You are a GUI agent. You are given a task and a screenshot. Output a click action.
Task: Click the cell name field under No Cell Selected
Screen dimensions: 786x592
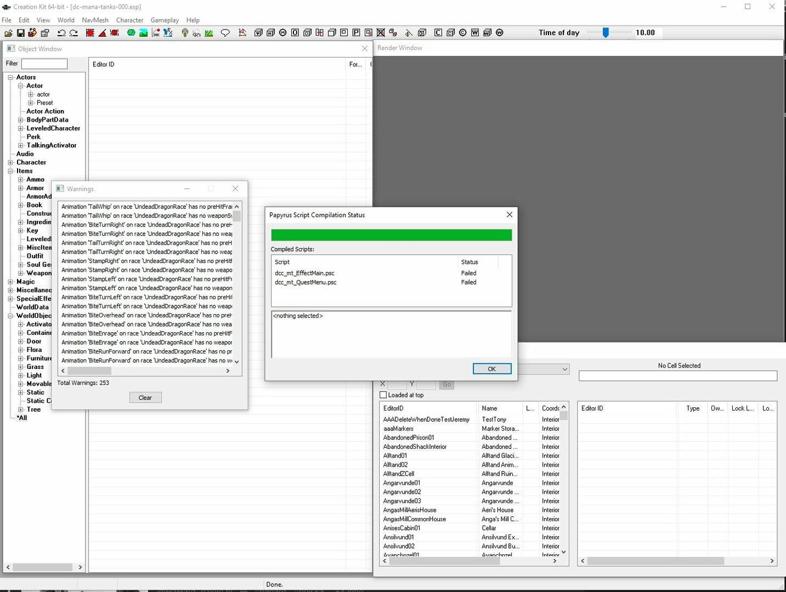tap(678, 376)
